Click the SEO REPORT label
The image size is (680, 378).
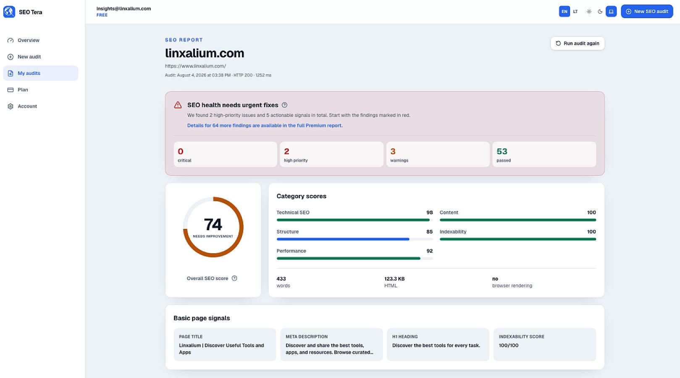(x=184, y=40)
